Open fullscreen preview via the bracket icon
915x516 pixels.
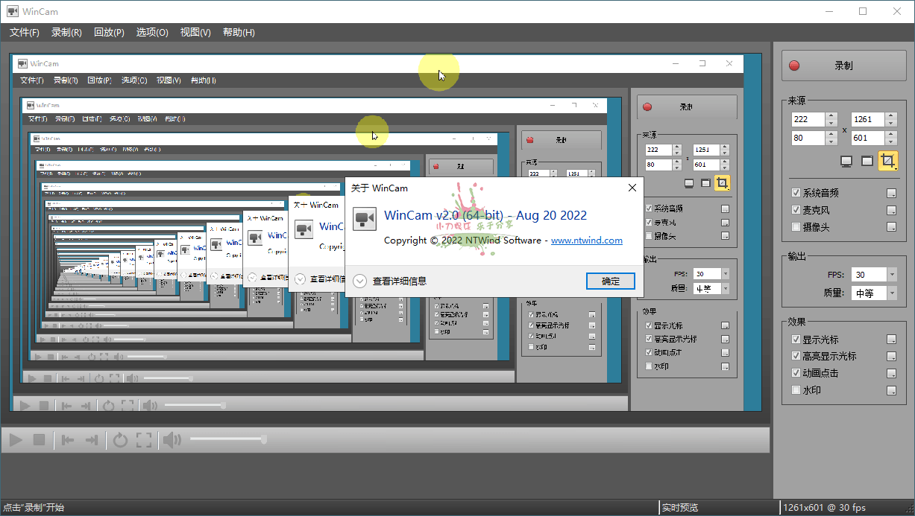click(x=143, y=439)
